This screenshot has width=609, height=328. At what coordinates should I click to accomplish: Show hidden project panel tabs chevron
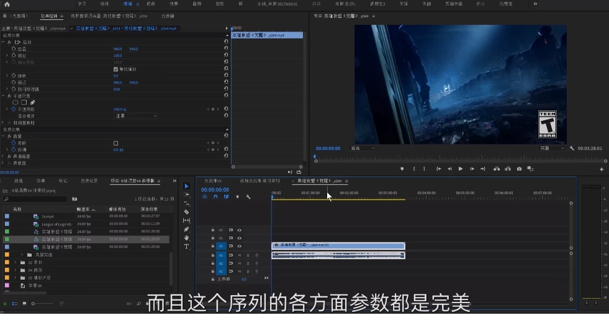174,180
